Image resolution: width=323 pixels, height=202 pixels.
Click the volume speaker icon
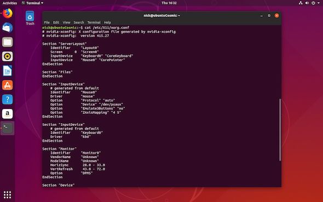(307, 3)
